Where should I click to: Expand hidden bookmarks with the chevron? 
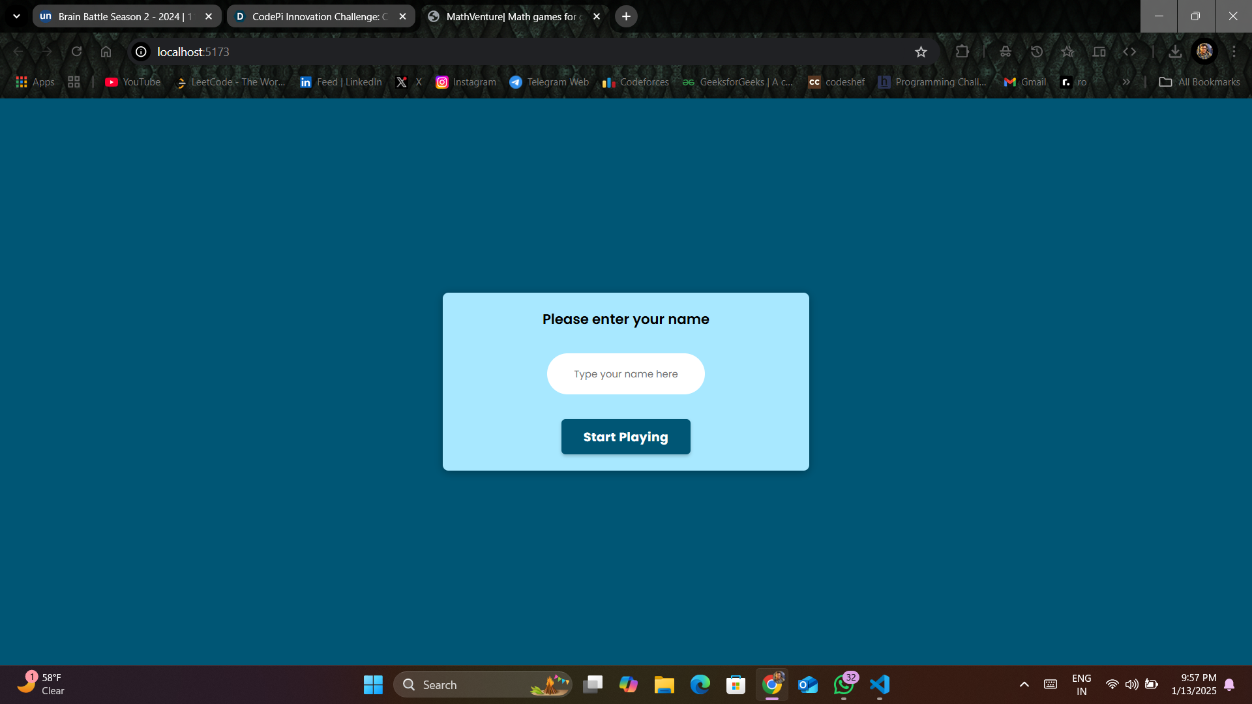click(x=1126, y=82)
